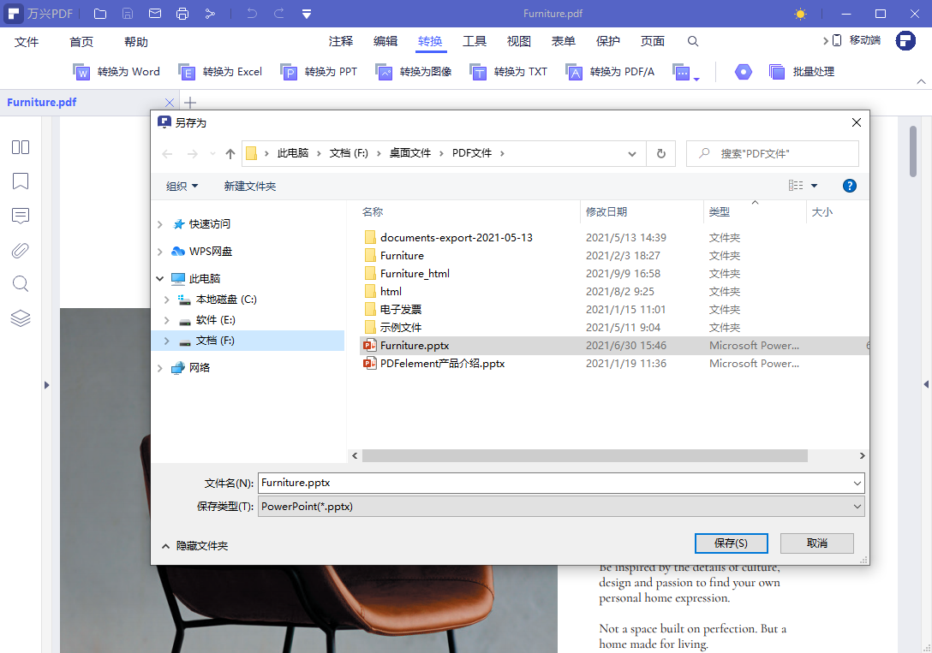The width and height of the screenshot is (932, 653).
Task: Collapse 此电脑 in the folder tree
Action: pyautogui.click(x=159, y=277)
